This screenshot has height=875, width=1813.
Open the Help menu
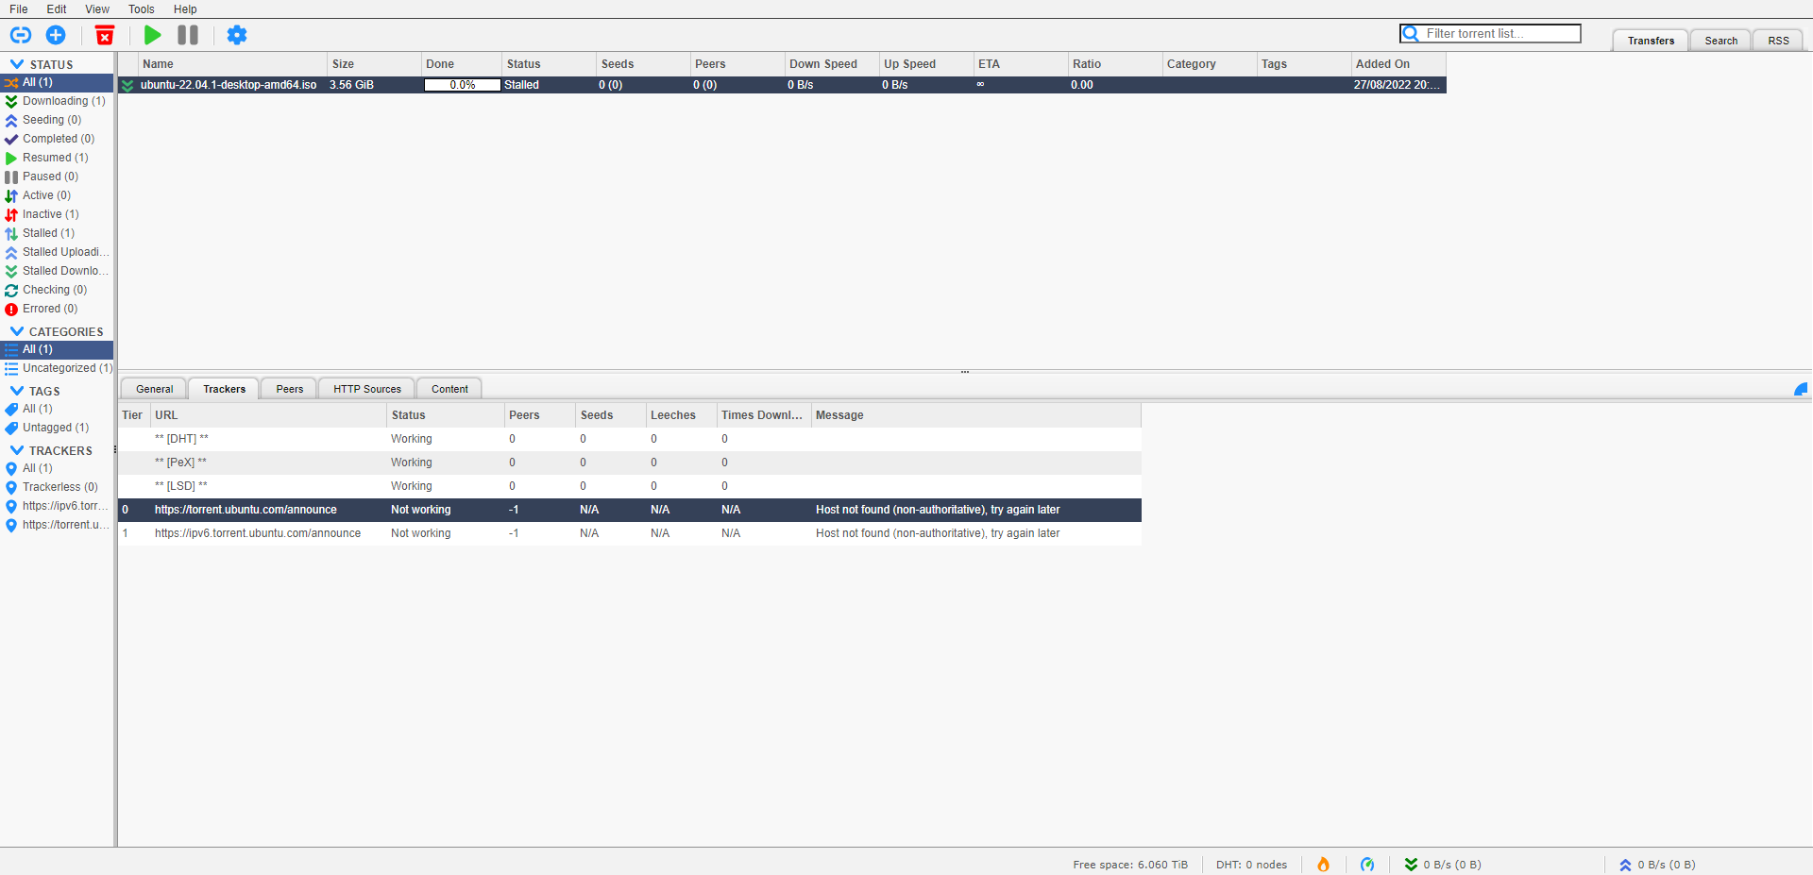[185, 9]
